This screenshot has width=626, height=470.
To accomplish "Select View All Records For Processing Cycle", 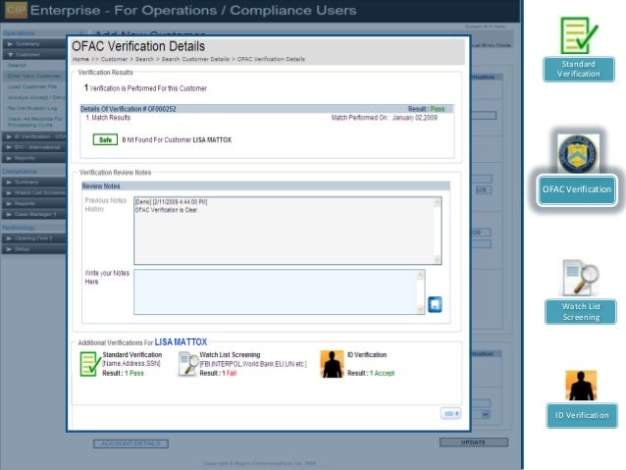I will coord(35,122).
